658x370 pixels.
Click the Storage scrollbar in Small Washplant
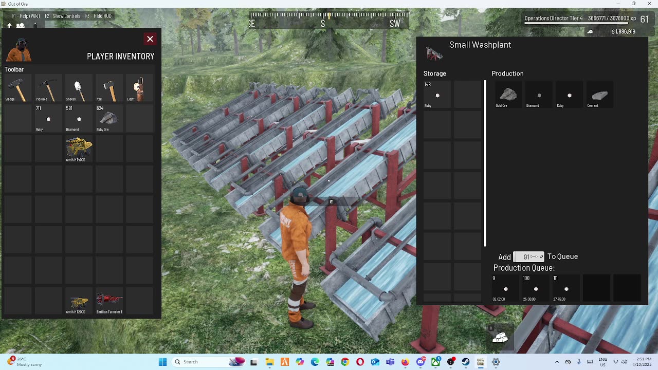[485, 163]
